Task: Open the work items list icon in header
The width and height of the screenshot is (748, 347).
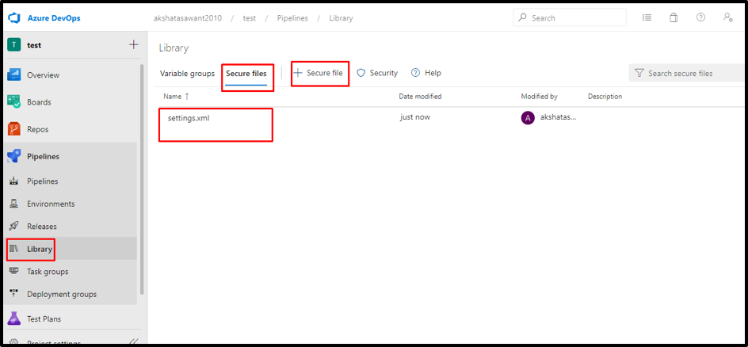Action: coord(647,17)
